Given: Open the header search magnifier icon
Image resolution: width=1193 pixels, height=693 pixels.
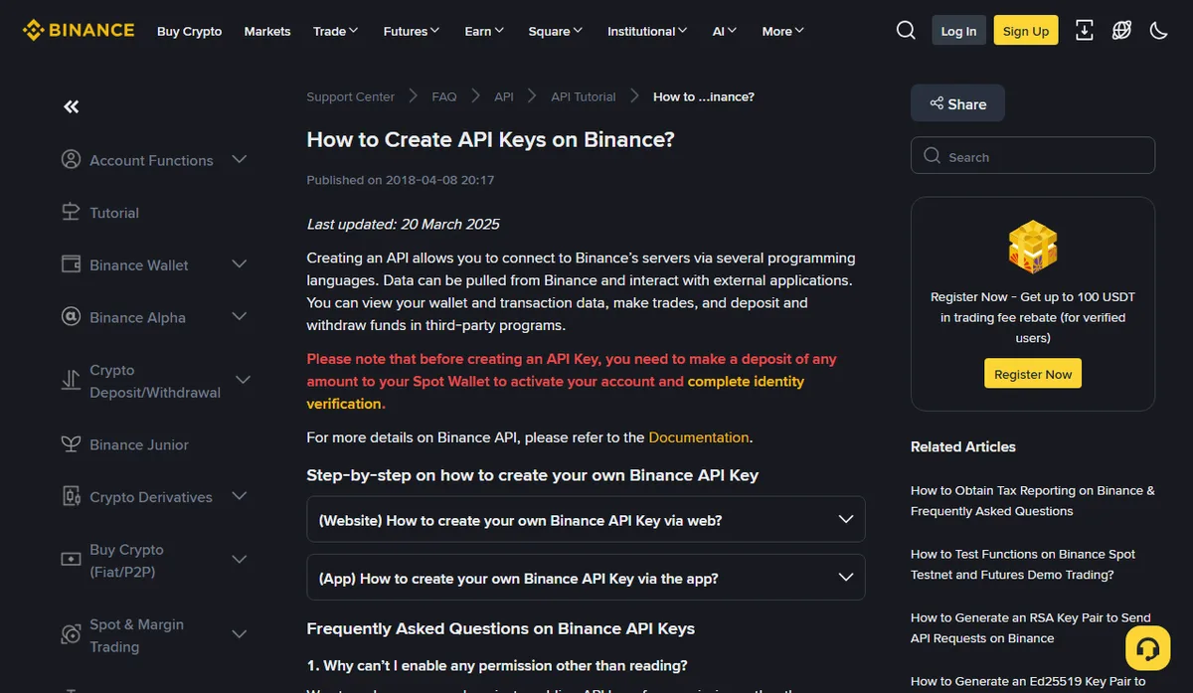Looking at the screenshot, I should pos(906,30).
